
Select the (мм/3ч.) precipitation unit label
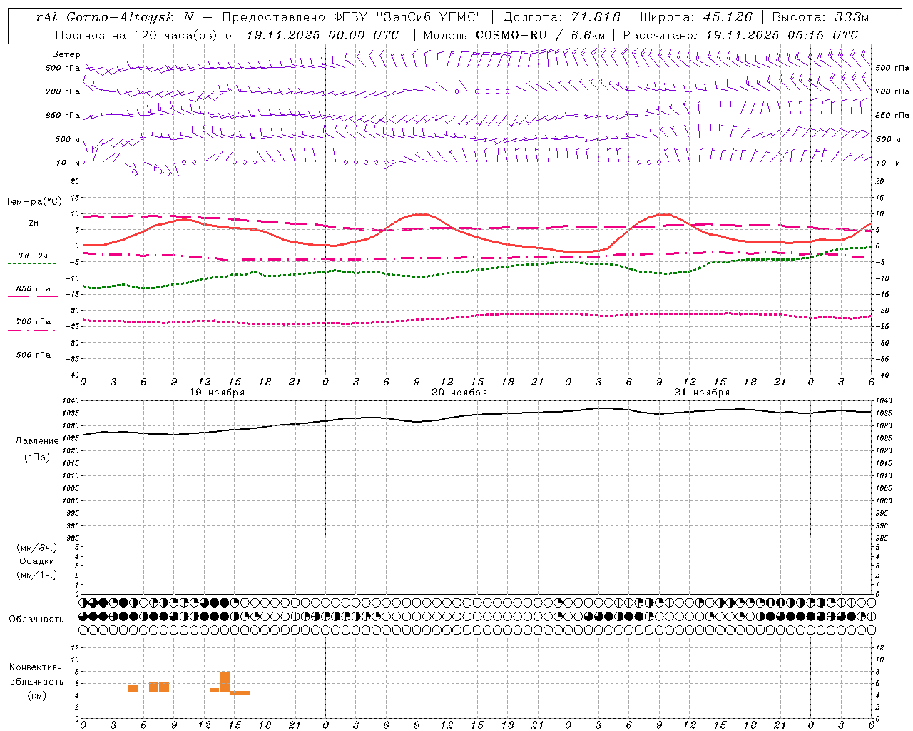click(x=37, y=548)
